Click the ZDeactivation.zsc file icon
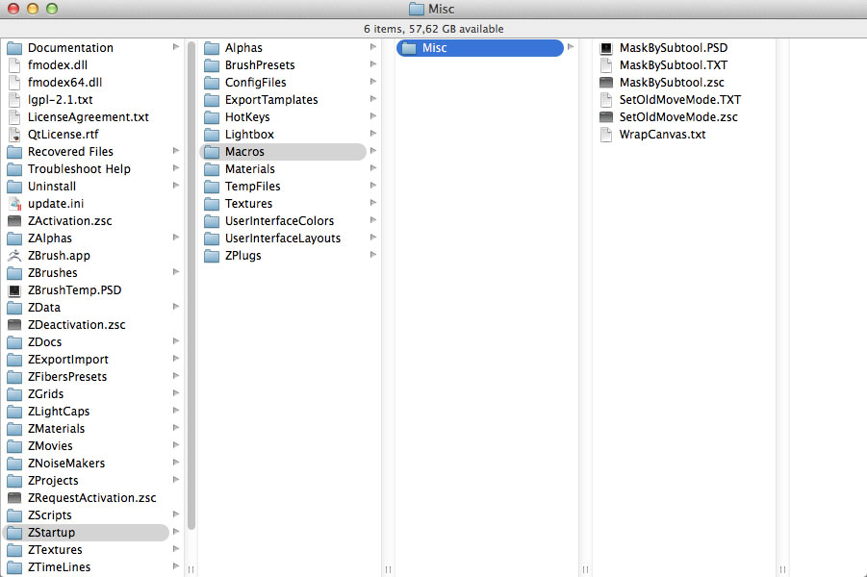The image size is (867, 577). pos(14,325)
